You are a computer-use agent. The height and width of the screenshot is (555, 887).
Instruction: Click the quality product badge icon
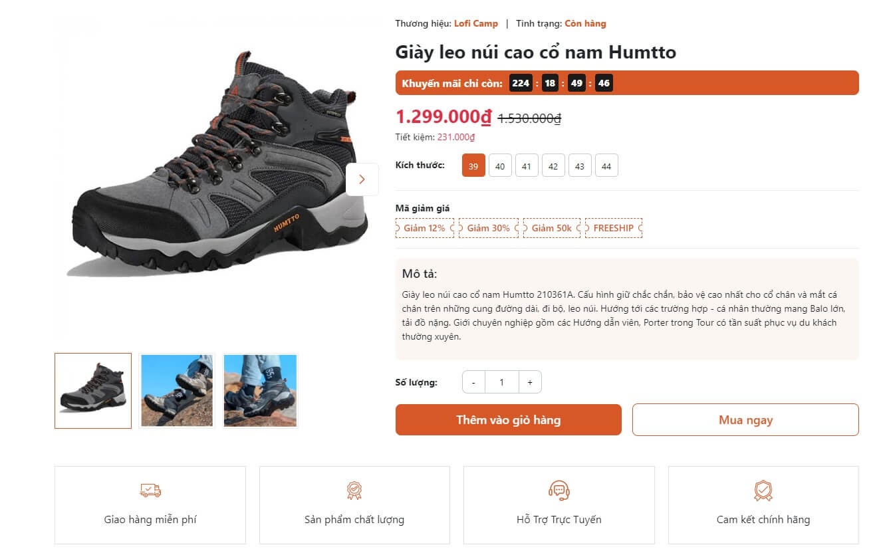click(354, 491)
